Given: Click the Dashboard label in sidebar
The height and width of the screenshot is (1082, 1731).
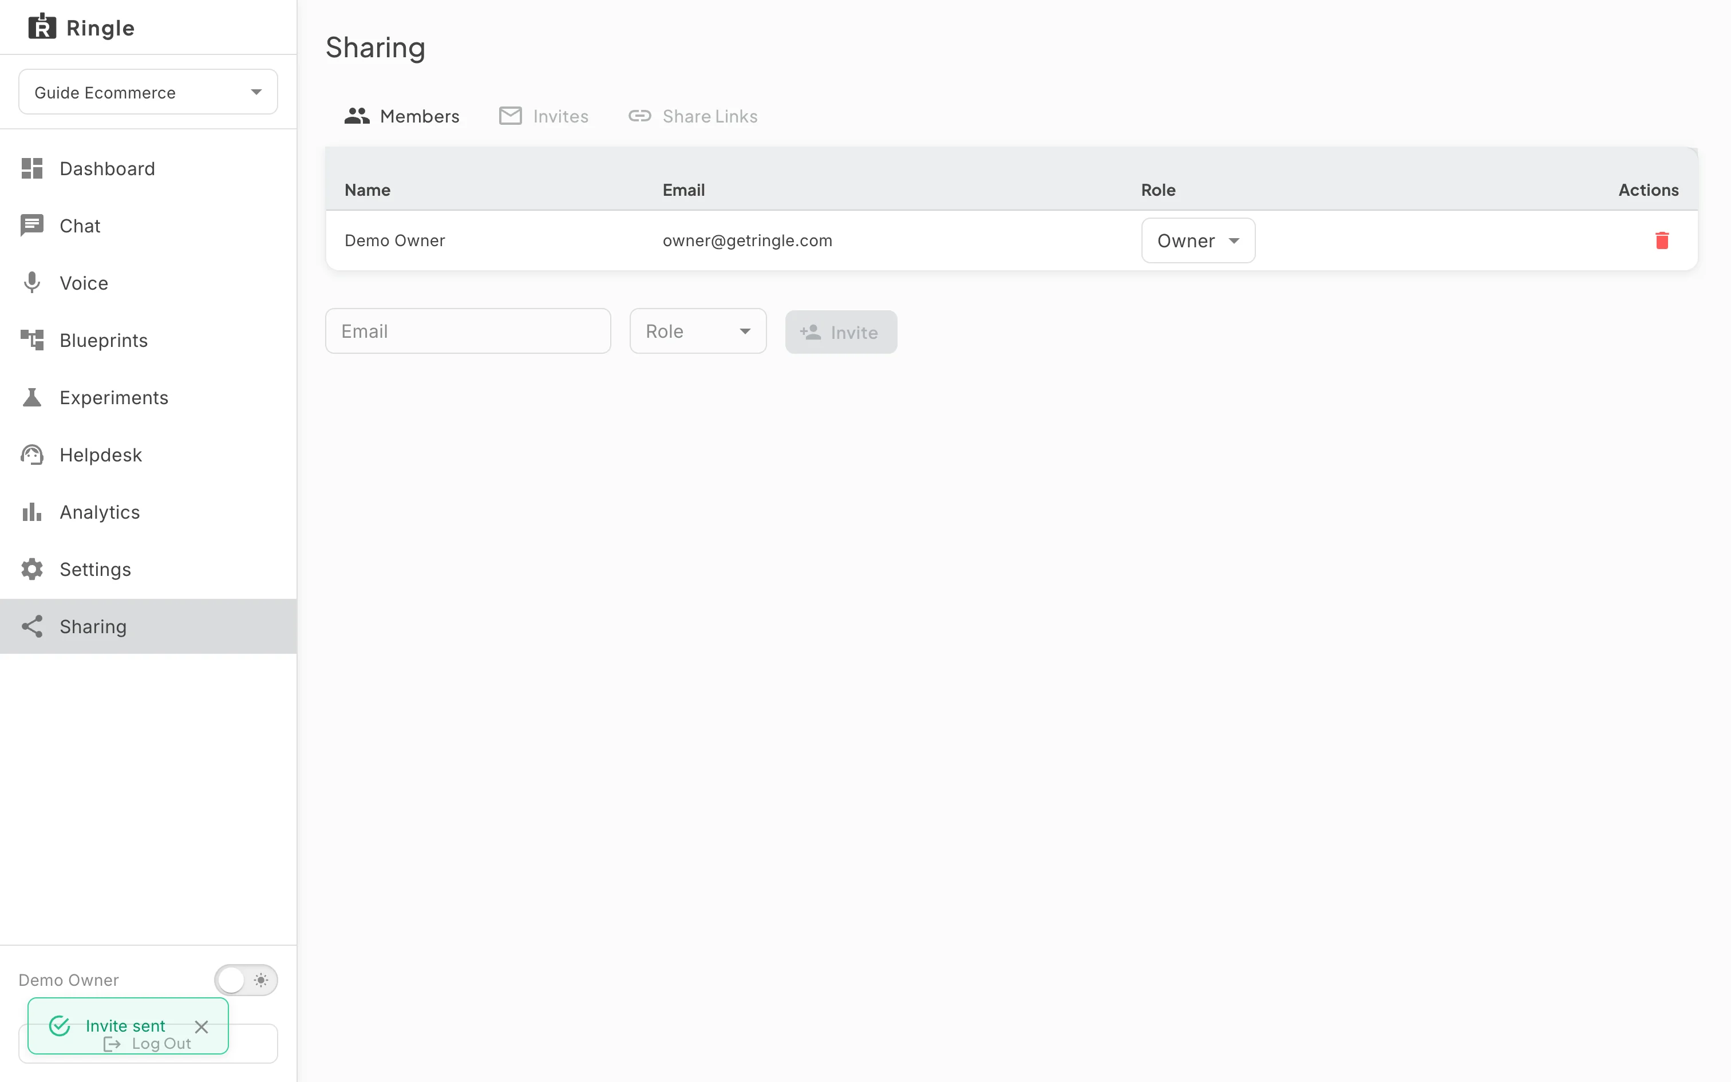Looking at the screenshot, I should pyautogui.click(x=107, y=169).
